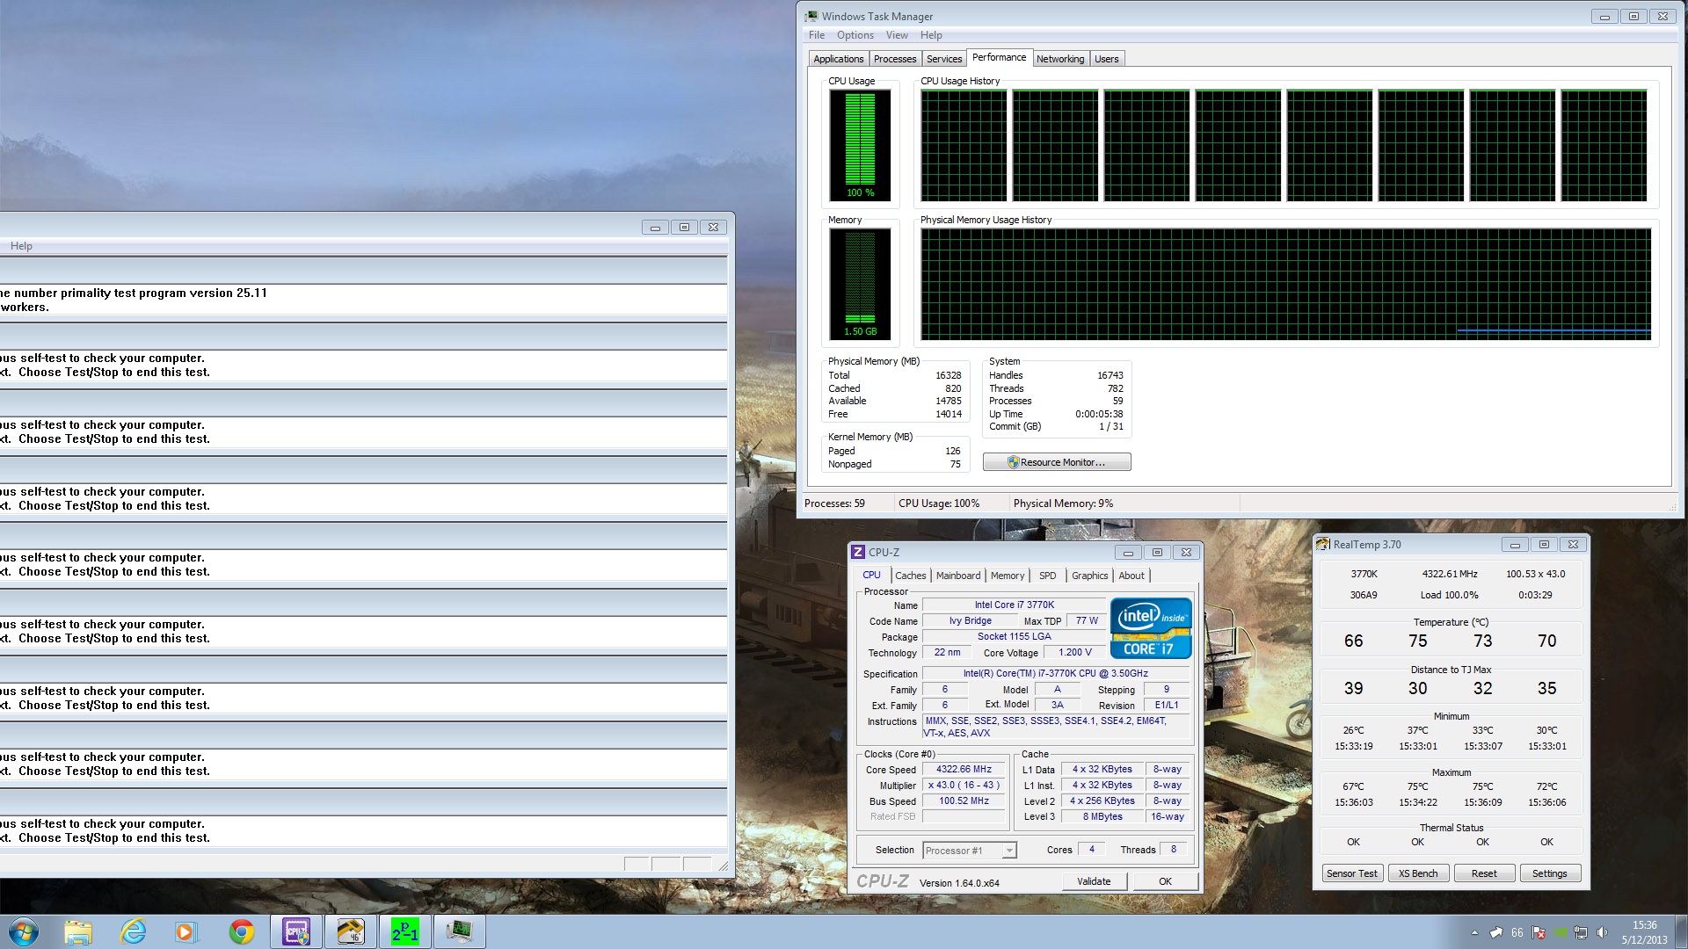
Task: Click the 'Physical Memory: 9%' status bar entry
Action: click(1063, 503)
